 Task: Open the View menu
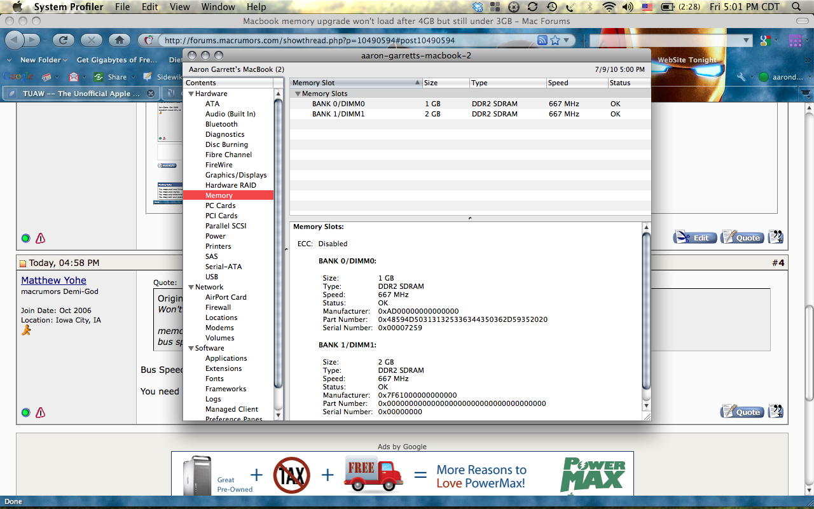click(x=180, y=7)
